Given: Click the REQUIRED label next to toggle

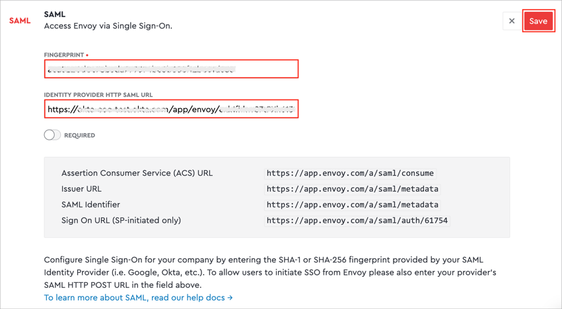Looking at the screenshot, I should [79, 136].
